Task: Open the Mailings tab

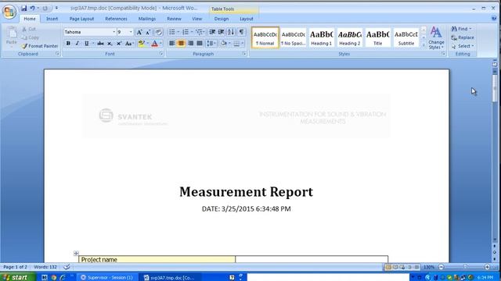Action: coord(147,19)
